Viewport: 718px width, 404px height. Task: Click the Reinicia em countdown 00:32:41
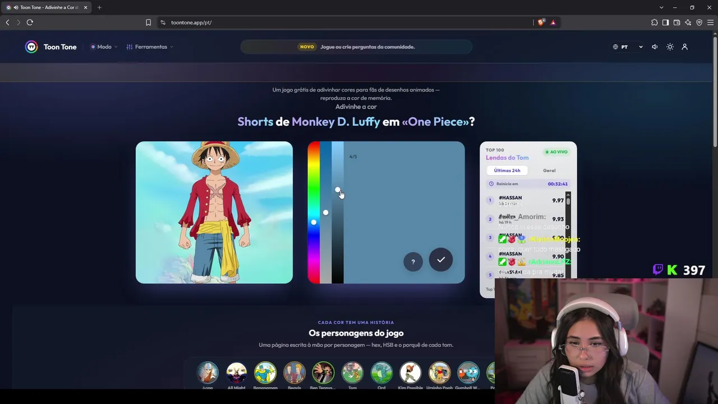click(x=558, y=184)
